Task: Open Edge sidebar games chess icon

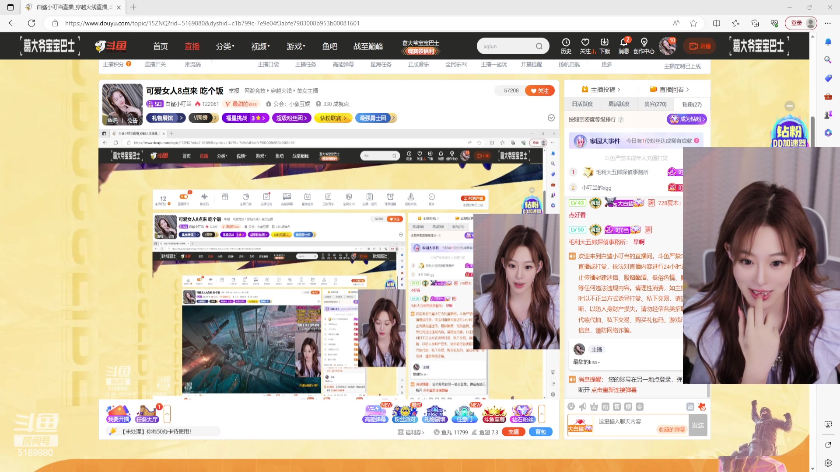Action: [828, 115]
